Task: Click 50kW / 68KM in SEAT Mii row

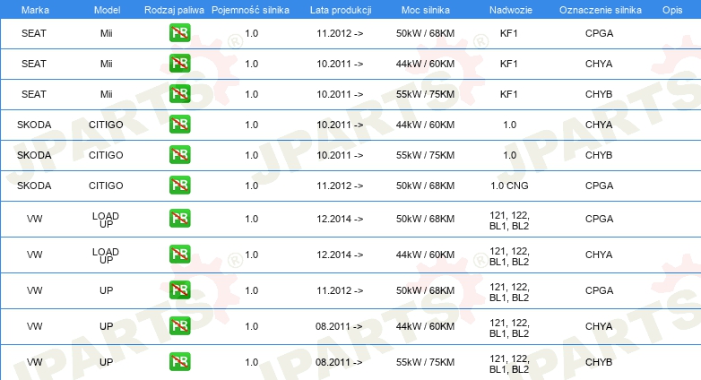Action: (x=425, y=33)
